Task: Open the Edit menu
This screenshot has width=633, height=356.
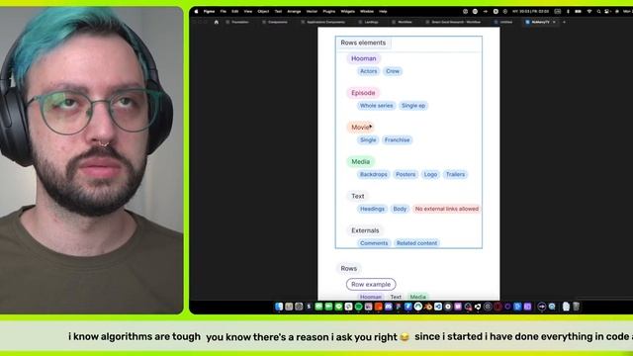Action: coord(235,11)
